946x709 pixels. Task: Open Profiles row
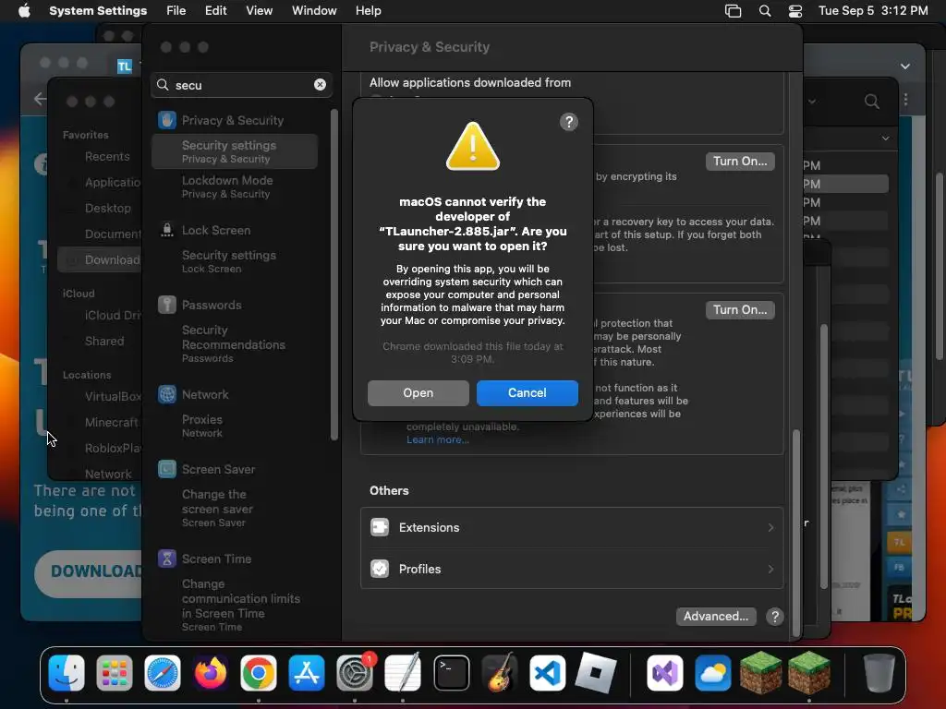click(x=571, y=569)
